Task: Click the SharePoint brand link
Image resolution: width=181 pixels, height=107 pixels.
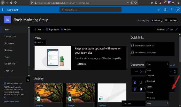Action: tap(13, 10)
